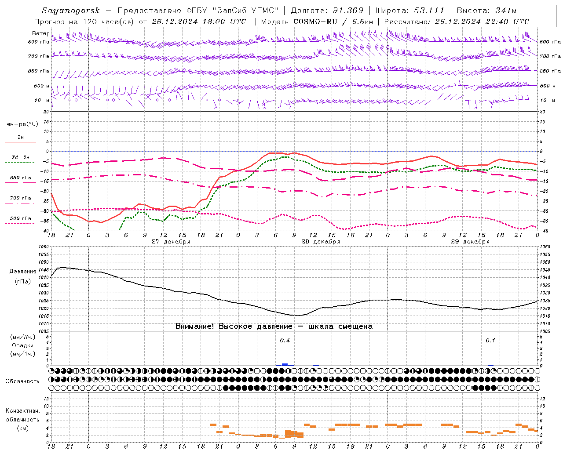The width and height of the screenshot is (563, 450).
Task: Click the left-side "10 м" wind level label
Action: pyautogui.click(x=42, y=100)
